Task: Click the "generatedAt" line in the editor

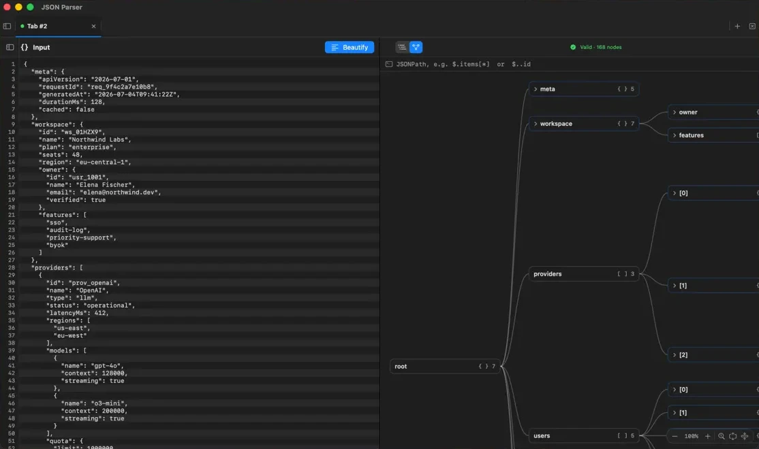Action: tap(110, 95)
